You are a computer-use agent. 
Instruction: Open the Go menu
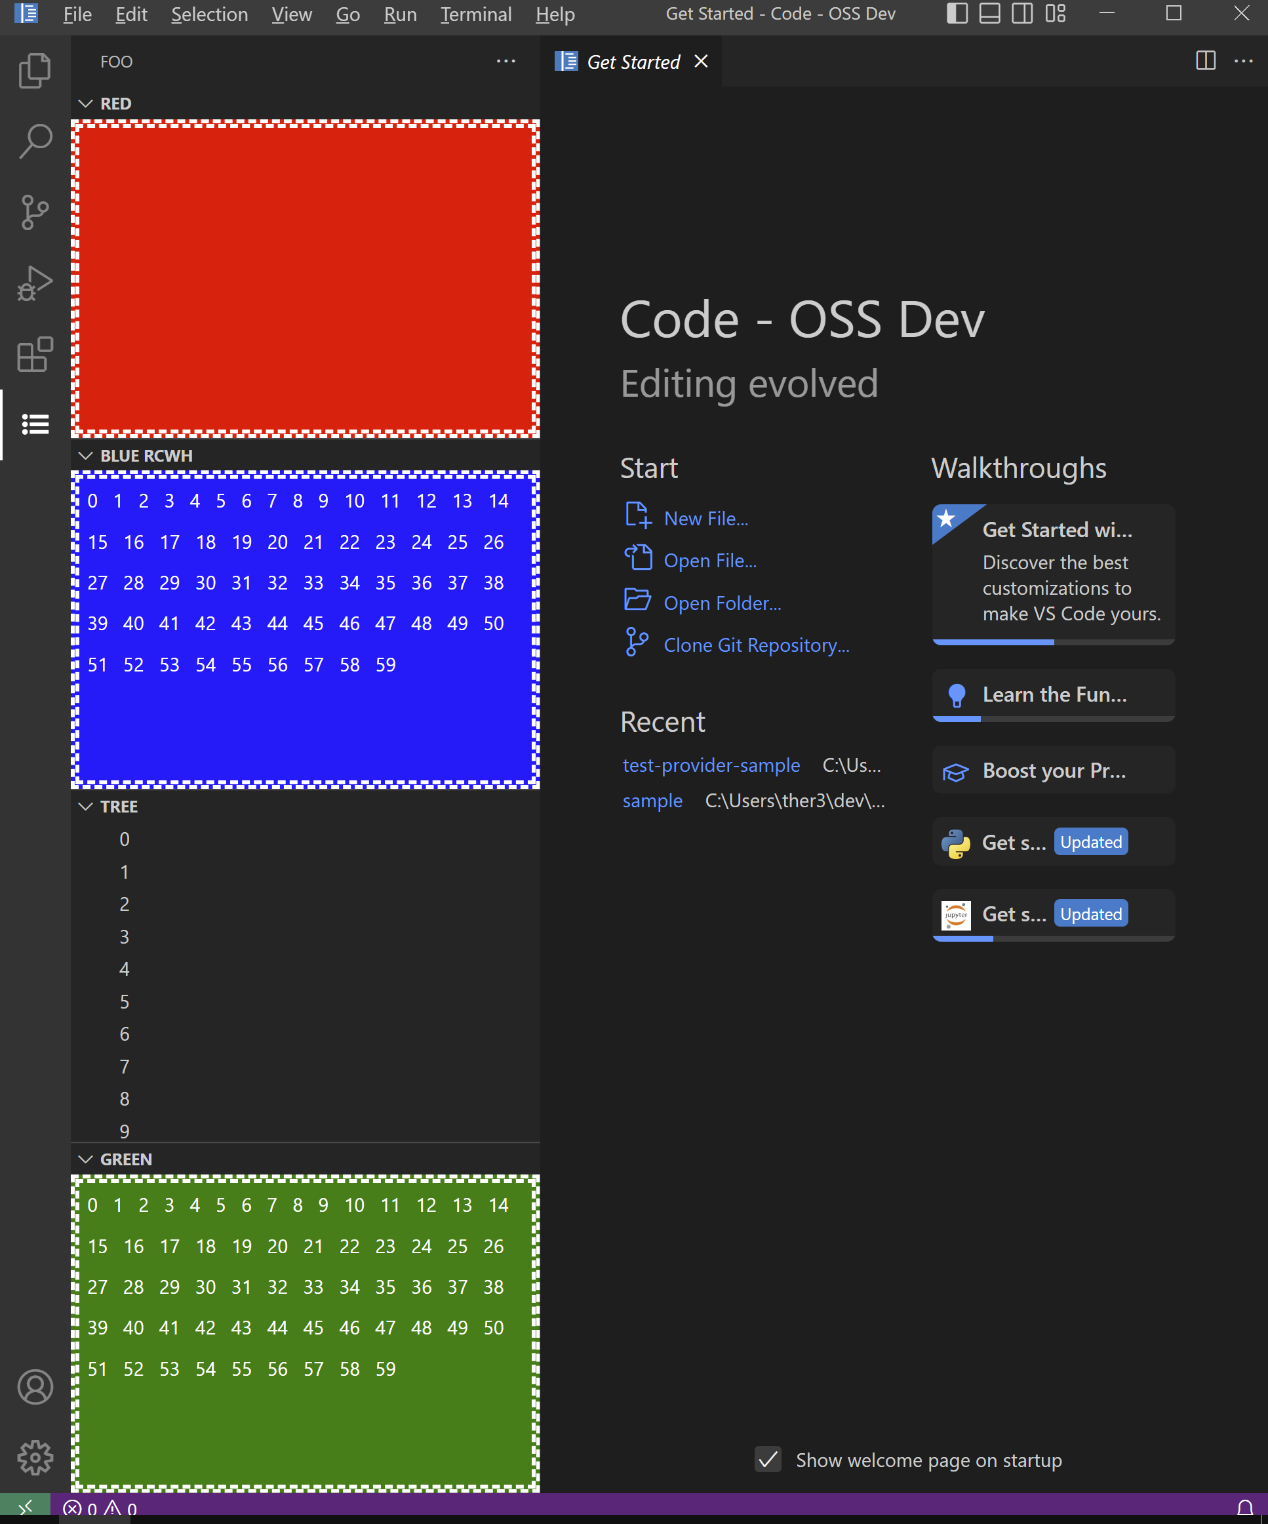pos(348,14)
